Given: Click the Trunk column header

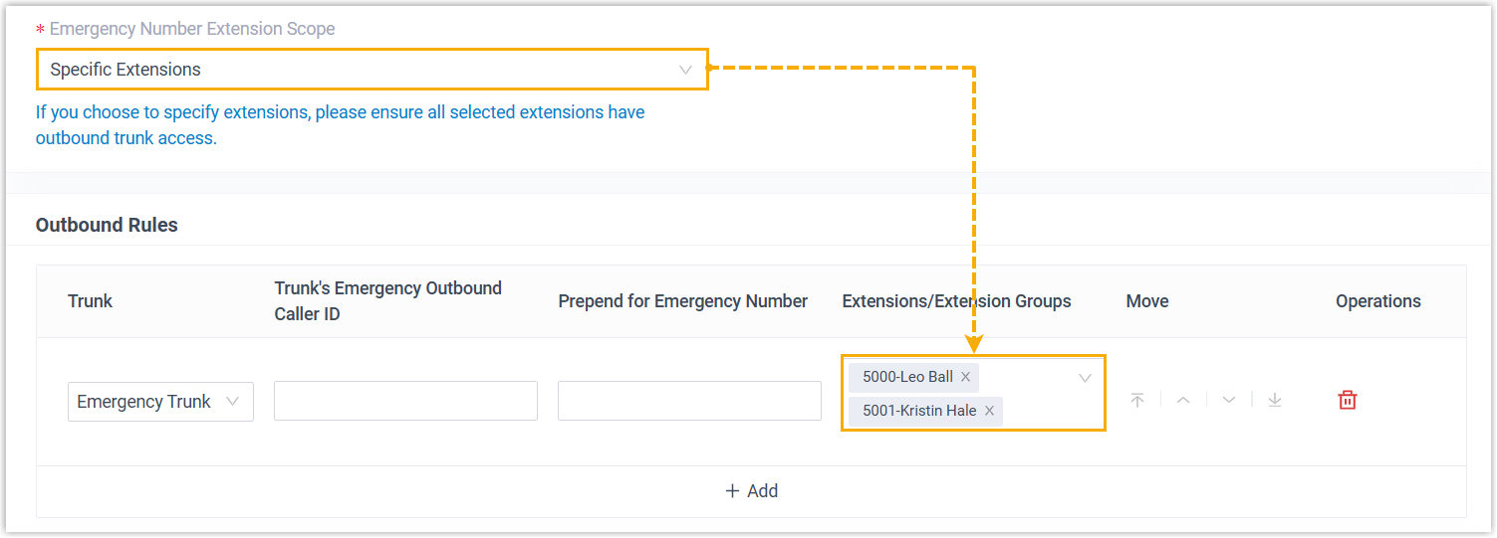Looking at the screenshot, I should [x=90, y=301].
